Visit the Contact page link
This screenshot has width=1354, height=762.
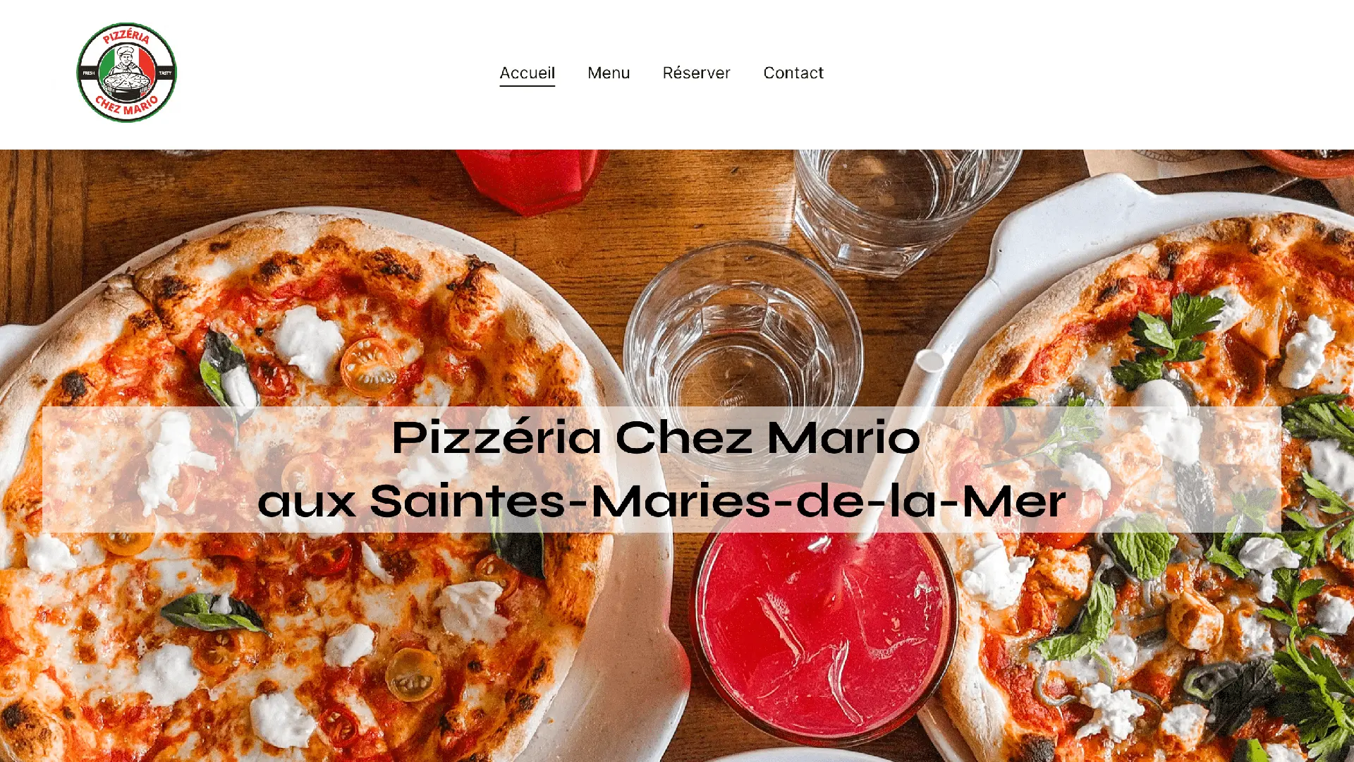793,73
